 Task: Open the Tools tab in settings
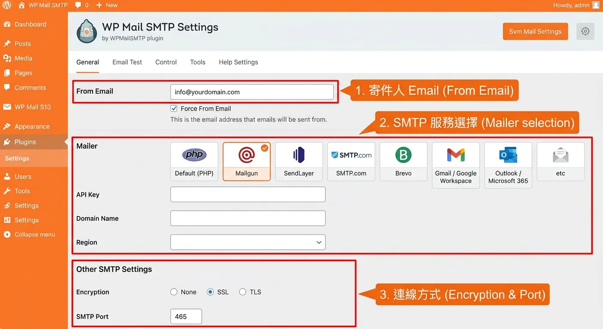[197, 62]
